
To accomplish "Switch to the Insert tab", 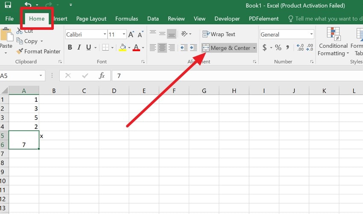I will point(60,19).
